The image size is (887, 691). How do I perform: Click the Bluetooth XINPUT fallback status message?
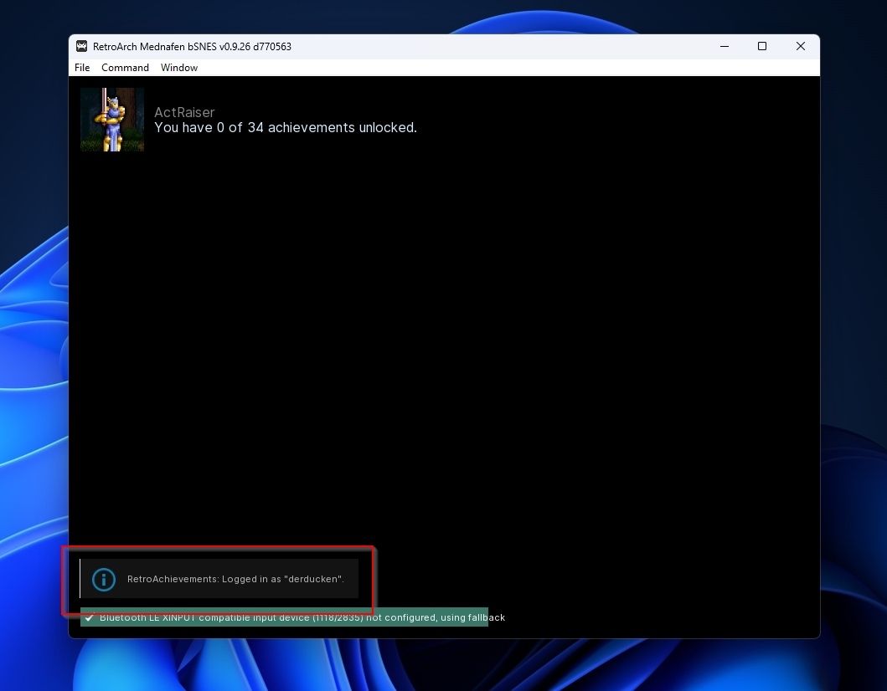click(x=302, y=617)
